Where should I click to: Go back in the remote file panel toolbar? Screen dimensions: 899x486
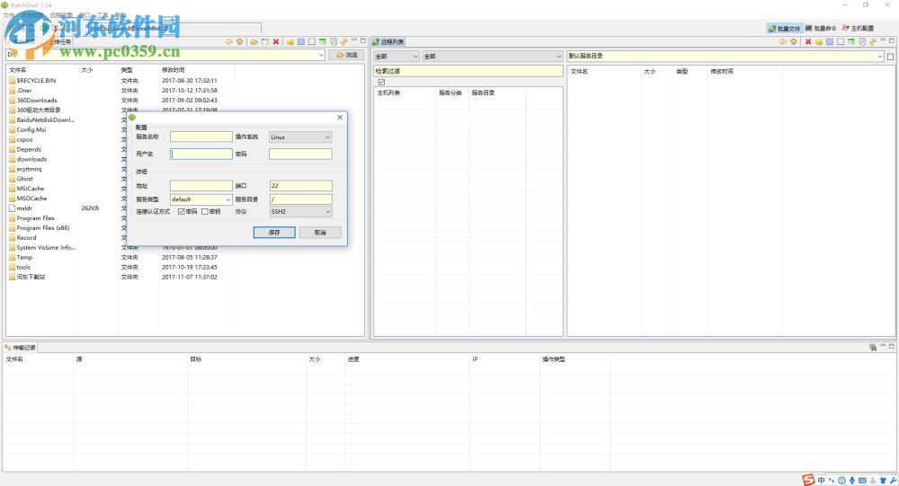tap(783, 42)
